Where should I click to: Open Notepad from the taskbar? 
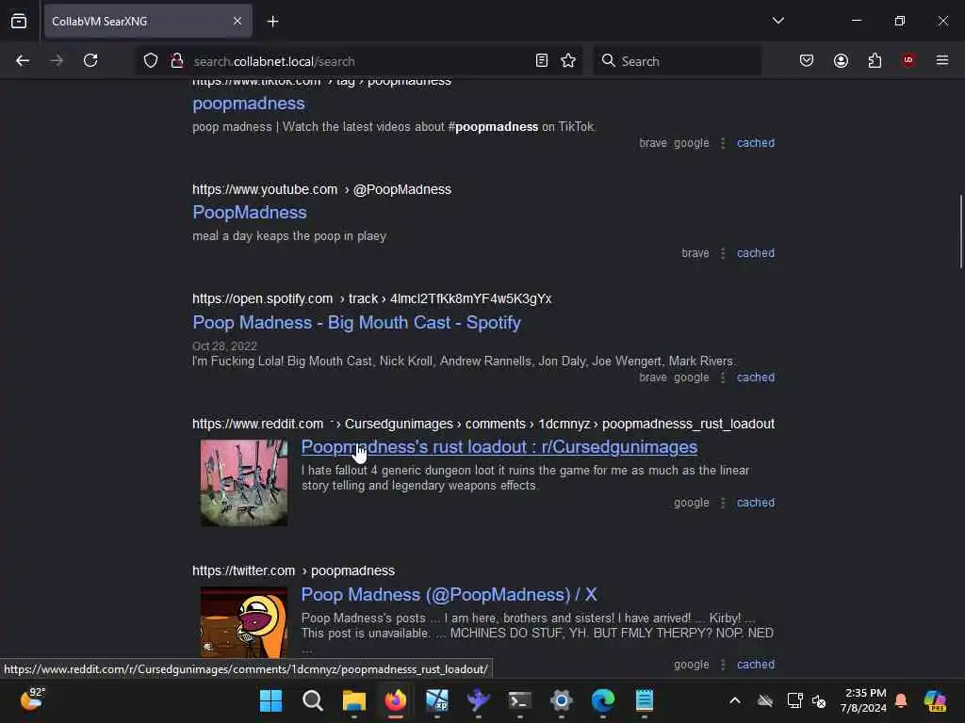click(645, 700)
